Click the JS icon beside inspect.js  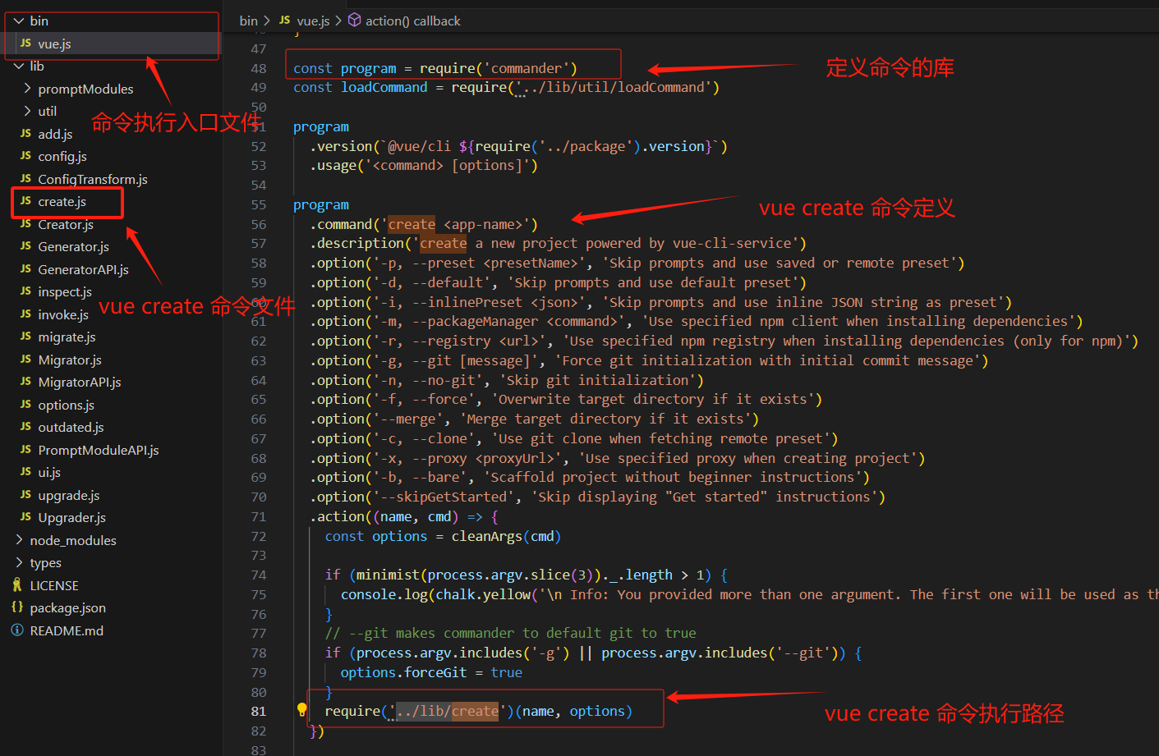click(x=25, y=291)
